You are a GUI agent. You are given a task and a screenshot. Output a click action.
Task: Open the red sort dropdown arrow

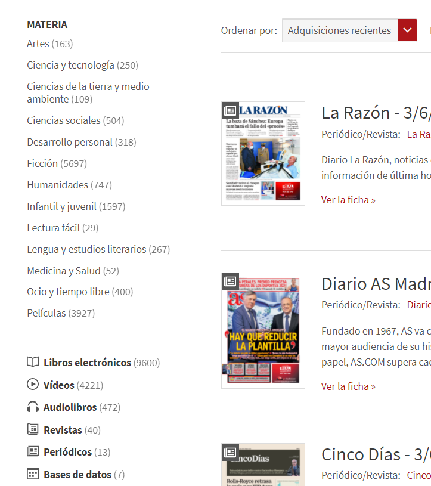pos(407,30)
